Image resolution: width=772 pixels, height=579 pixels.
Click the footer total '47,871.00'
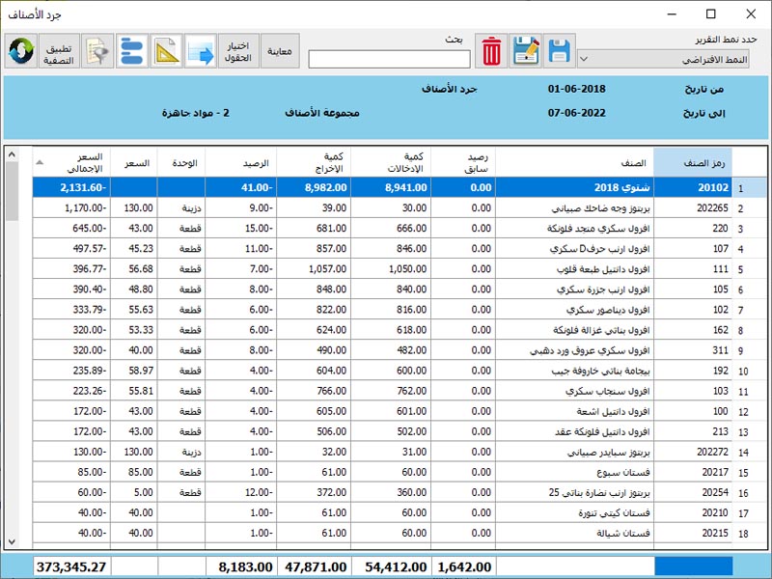[315, 566]
